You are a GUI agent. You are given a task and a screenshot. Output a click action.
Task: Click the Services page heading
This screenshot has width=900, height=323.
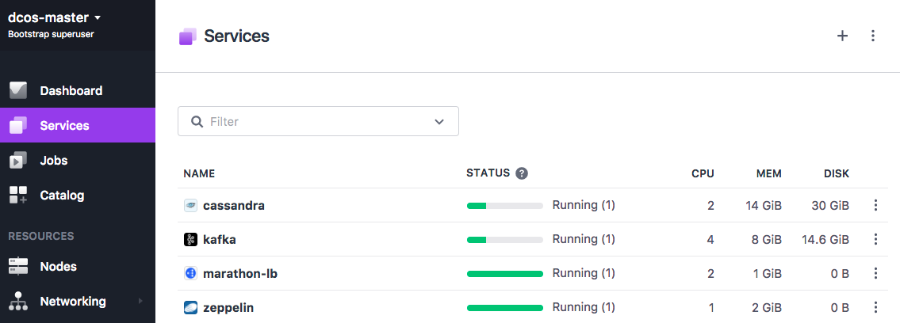pyautogui.click(x=236, y=36)
